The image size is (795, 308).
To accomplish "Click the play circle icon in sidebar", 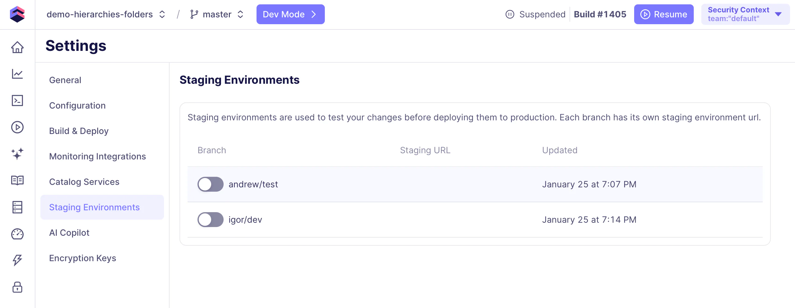I will pyautogui.click(x=17, y=127).
